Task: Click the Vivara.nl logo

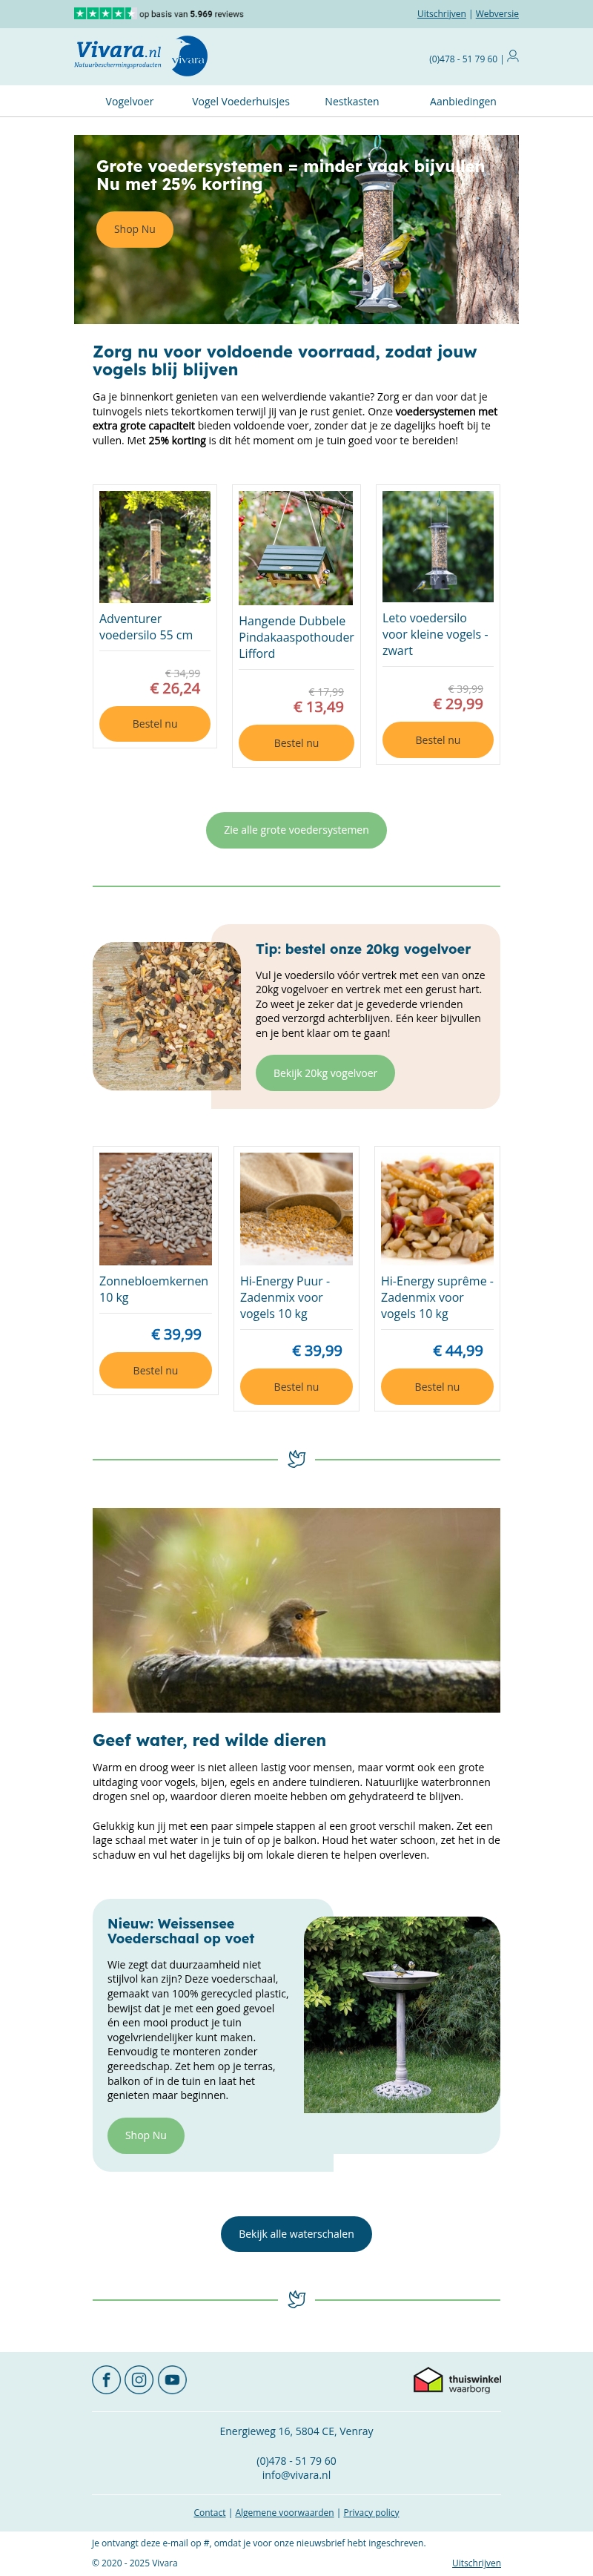Action: click(141, 55)
